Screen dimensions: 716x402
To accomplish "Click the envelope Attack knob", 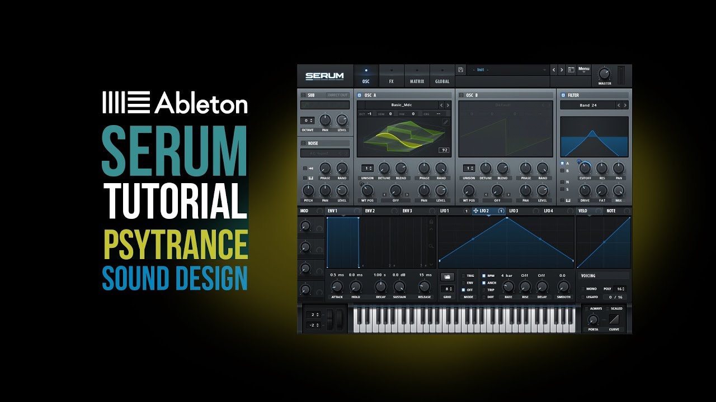I will (337, 287).
